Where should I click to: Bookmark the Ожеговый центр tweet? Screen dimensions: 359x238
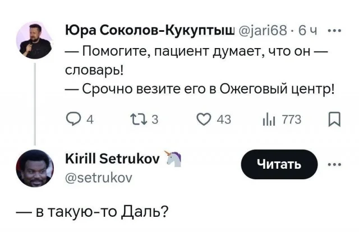point(334,120)
